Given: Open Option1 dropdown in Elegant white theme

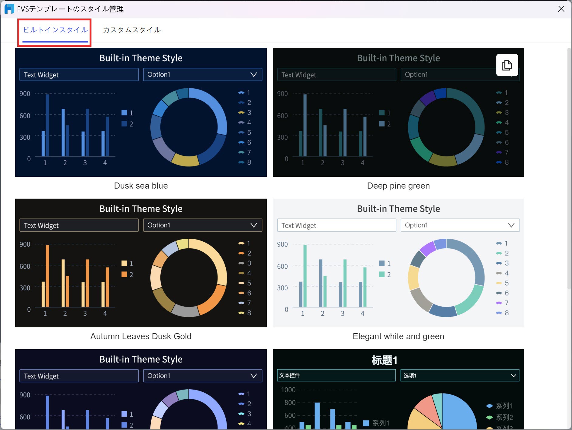Looking at the screenshot, I should (x=460, y=225).
